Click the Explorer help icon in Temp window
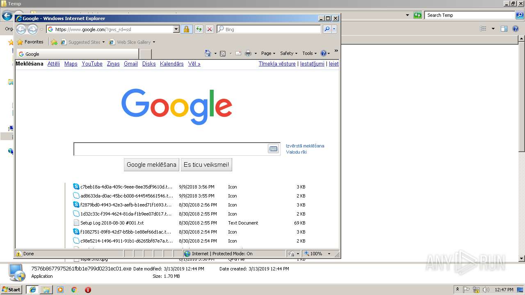 pyautogui.click(x=516, y=29)
